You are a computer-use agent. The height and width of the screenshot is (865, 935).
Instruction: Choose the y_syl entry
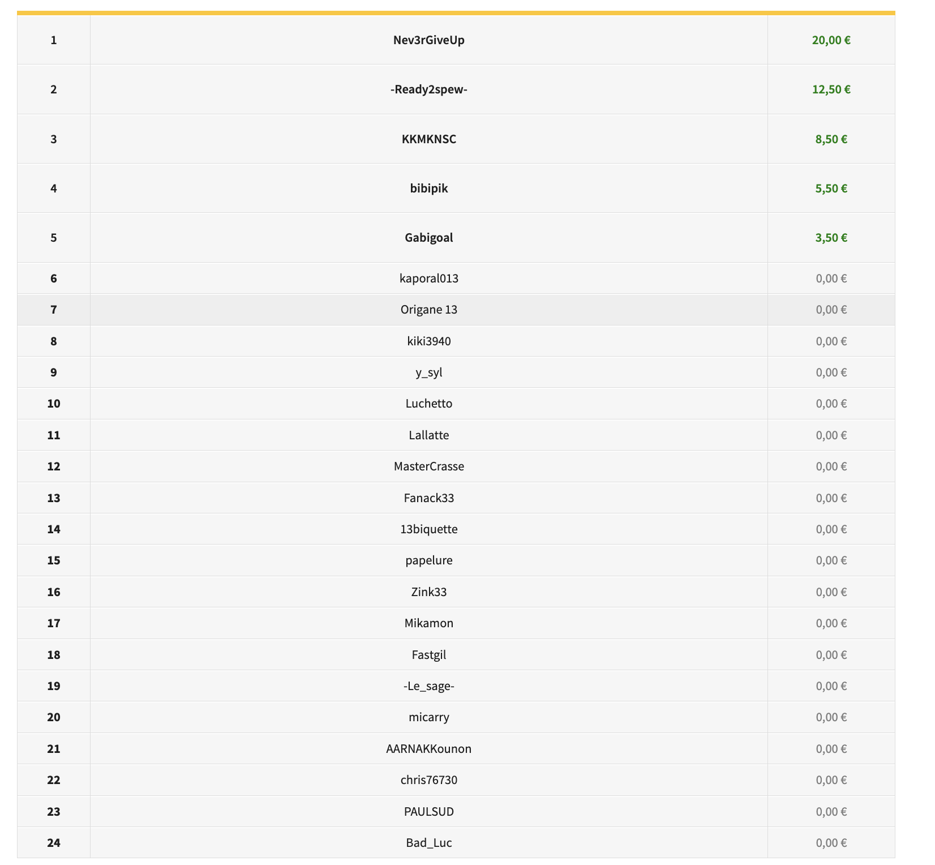[x=428, y=372]
